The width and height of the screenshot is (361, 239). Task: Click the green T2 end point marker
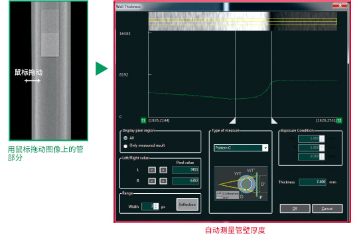[339, 120]
